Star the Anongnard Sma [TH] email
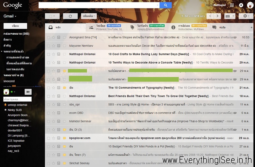Screen dimensions: 255x167 click(53, 37)
